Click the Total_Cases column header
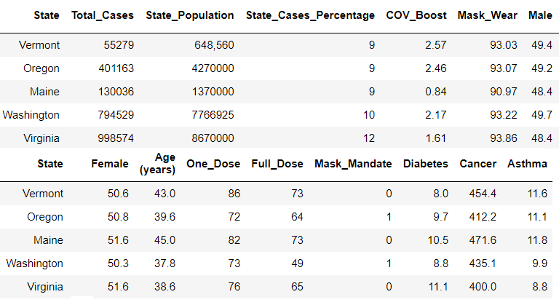 click(x=103, y=15)
